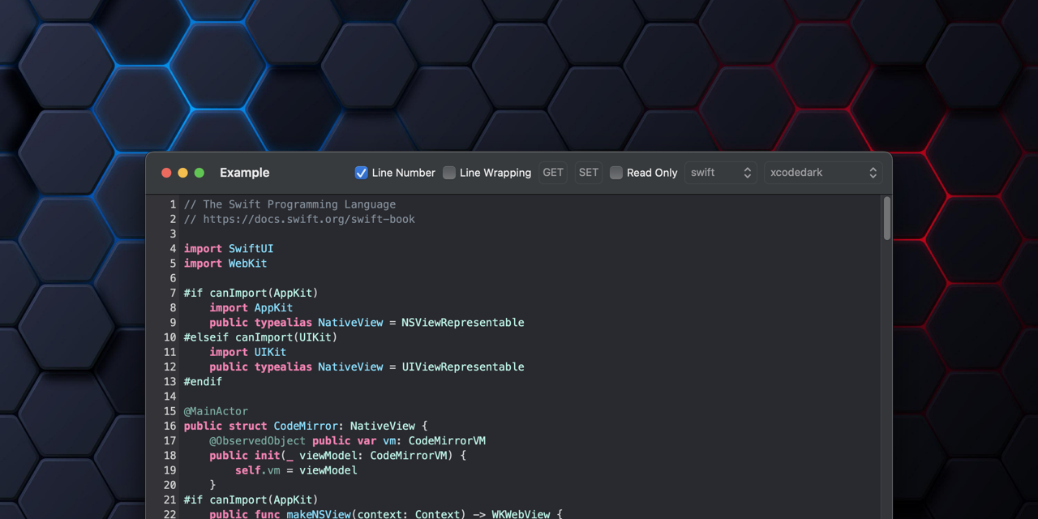Click the #if canImport(AppKit) directive
Viewport: 1038px width, 519px height.
coord(250,293)
